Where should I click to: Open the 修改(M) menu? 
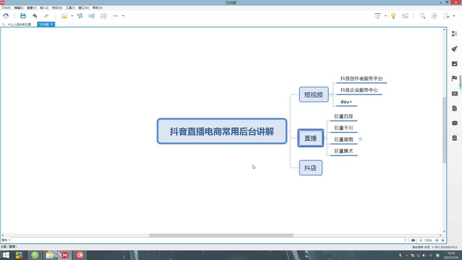coord(57,8)
